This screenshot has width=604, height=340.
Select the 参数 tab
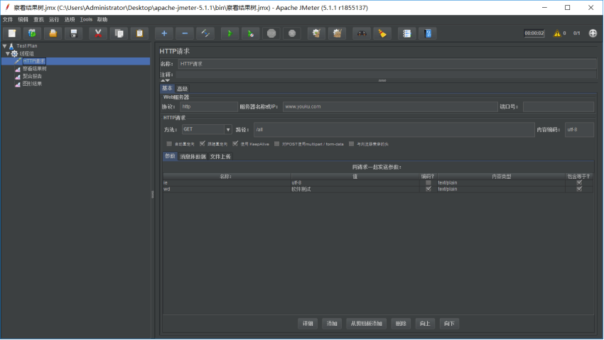[170, 156]
